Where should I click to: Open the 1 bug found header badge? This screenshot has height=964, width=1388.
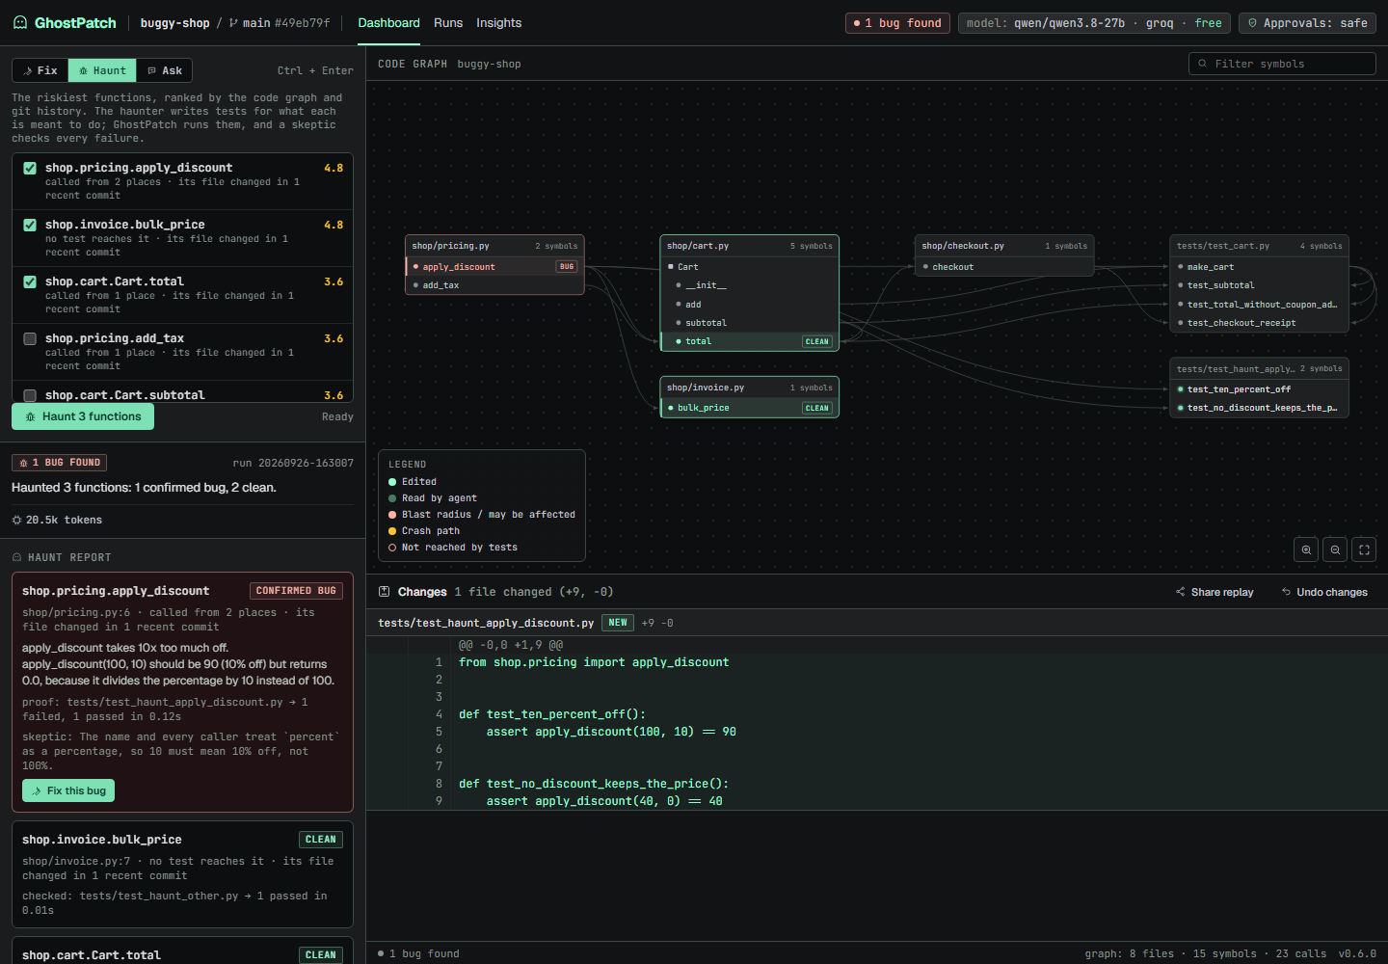[897, 23]
